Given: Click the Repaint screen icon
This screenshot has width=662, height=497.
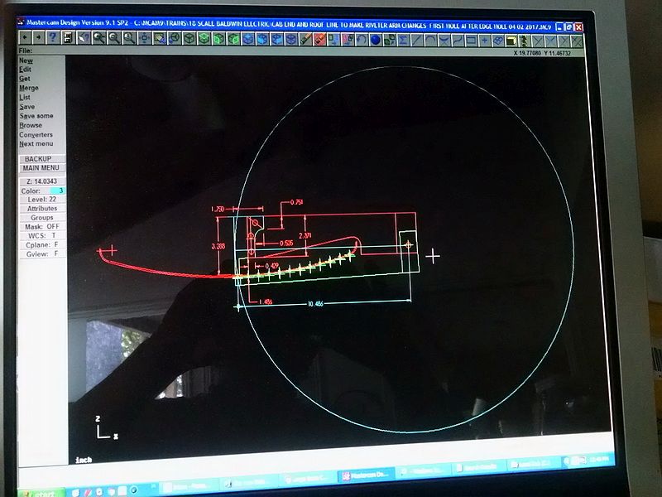Looking at the screenshot, I should [x=159, y=38].
